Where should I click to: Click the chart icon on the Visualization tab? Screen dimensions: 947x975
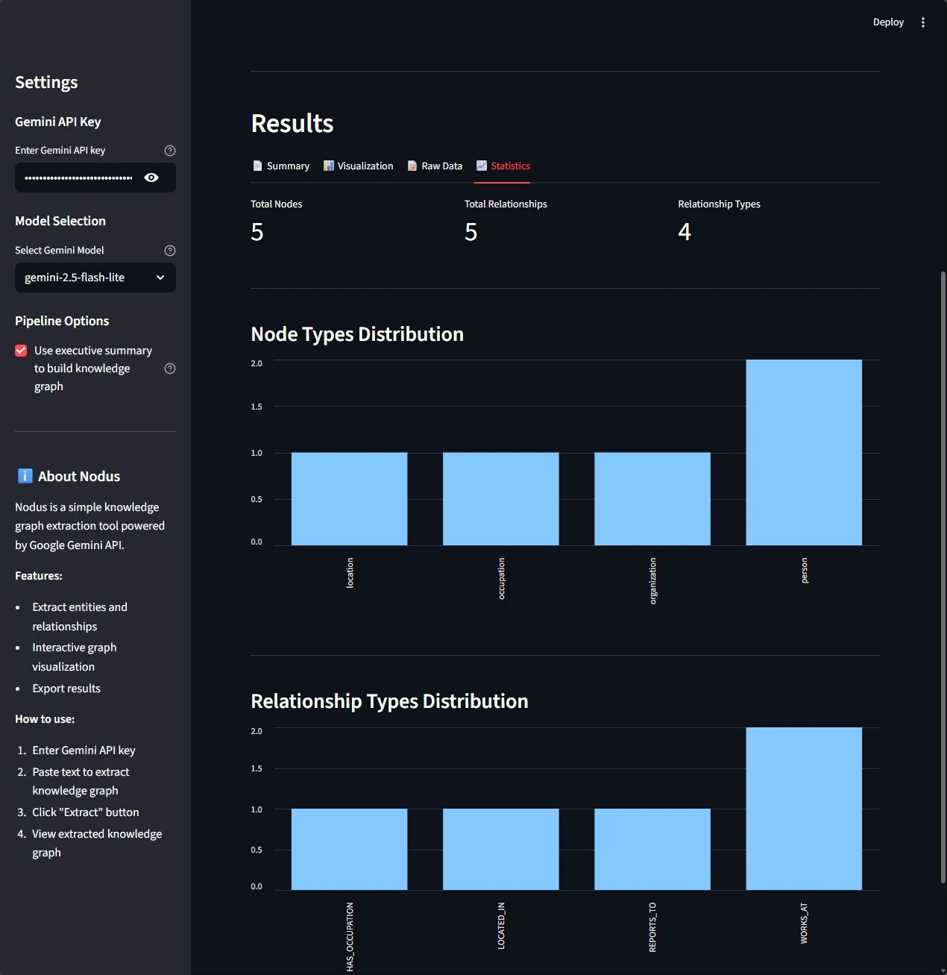click(x=327, y=166)
